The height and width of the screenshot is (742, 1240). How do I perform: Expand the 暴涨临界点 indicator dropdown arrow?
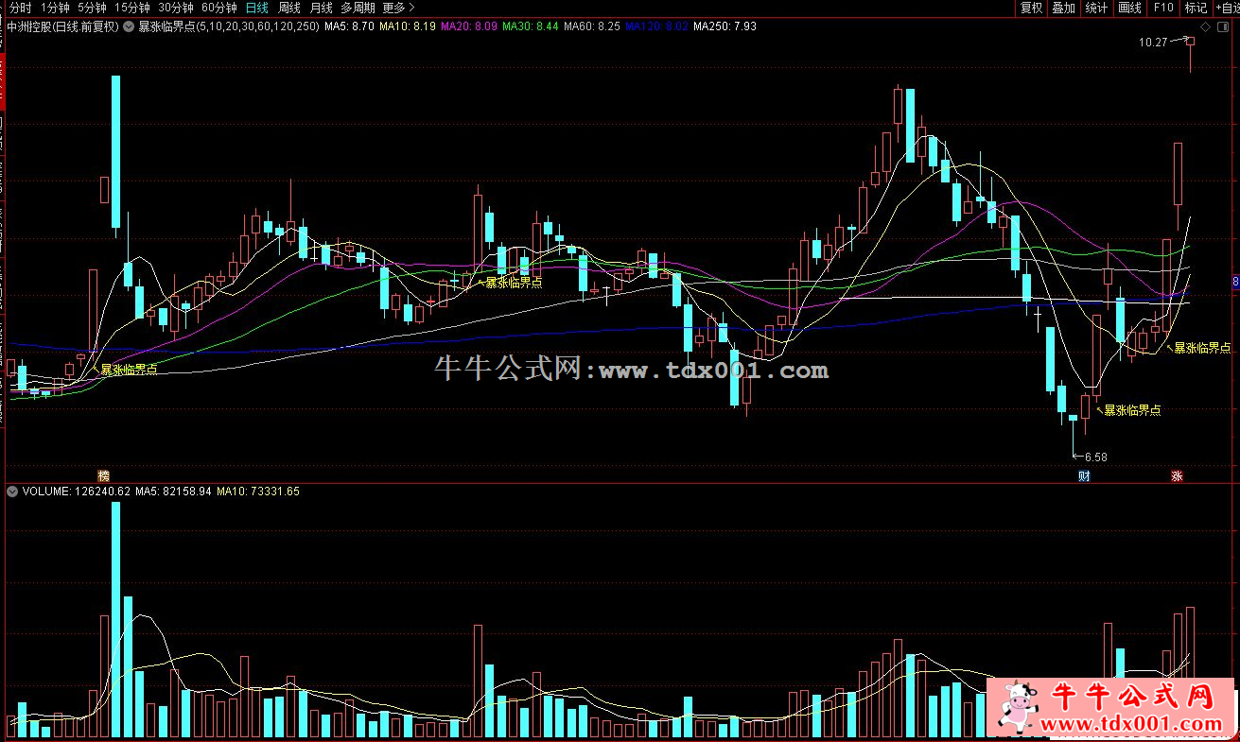coord(130,26)
